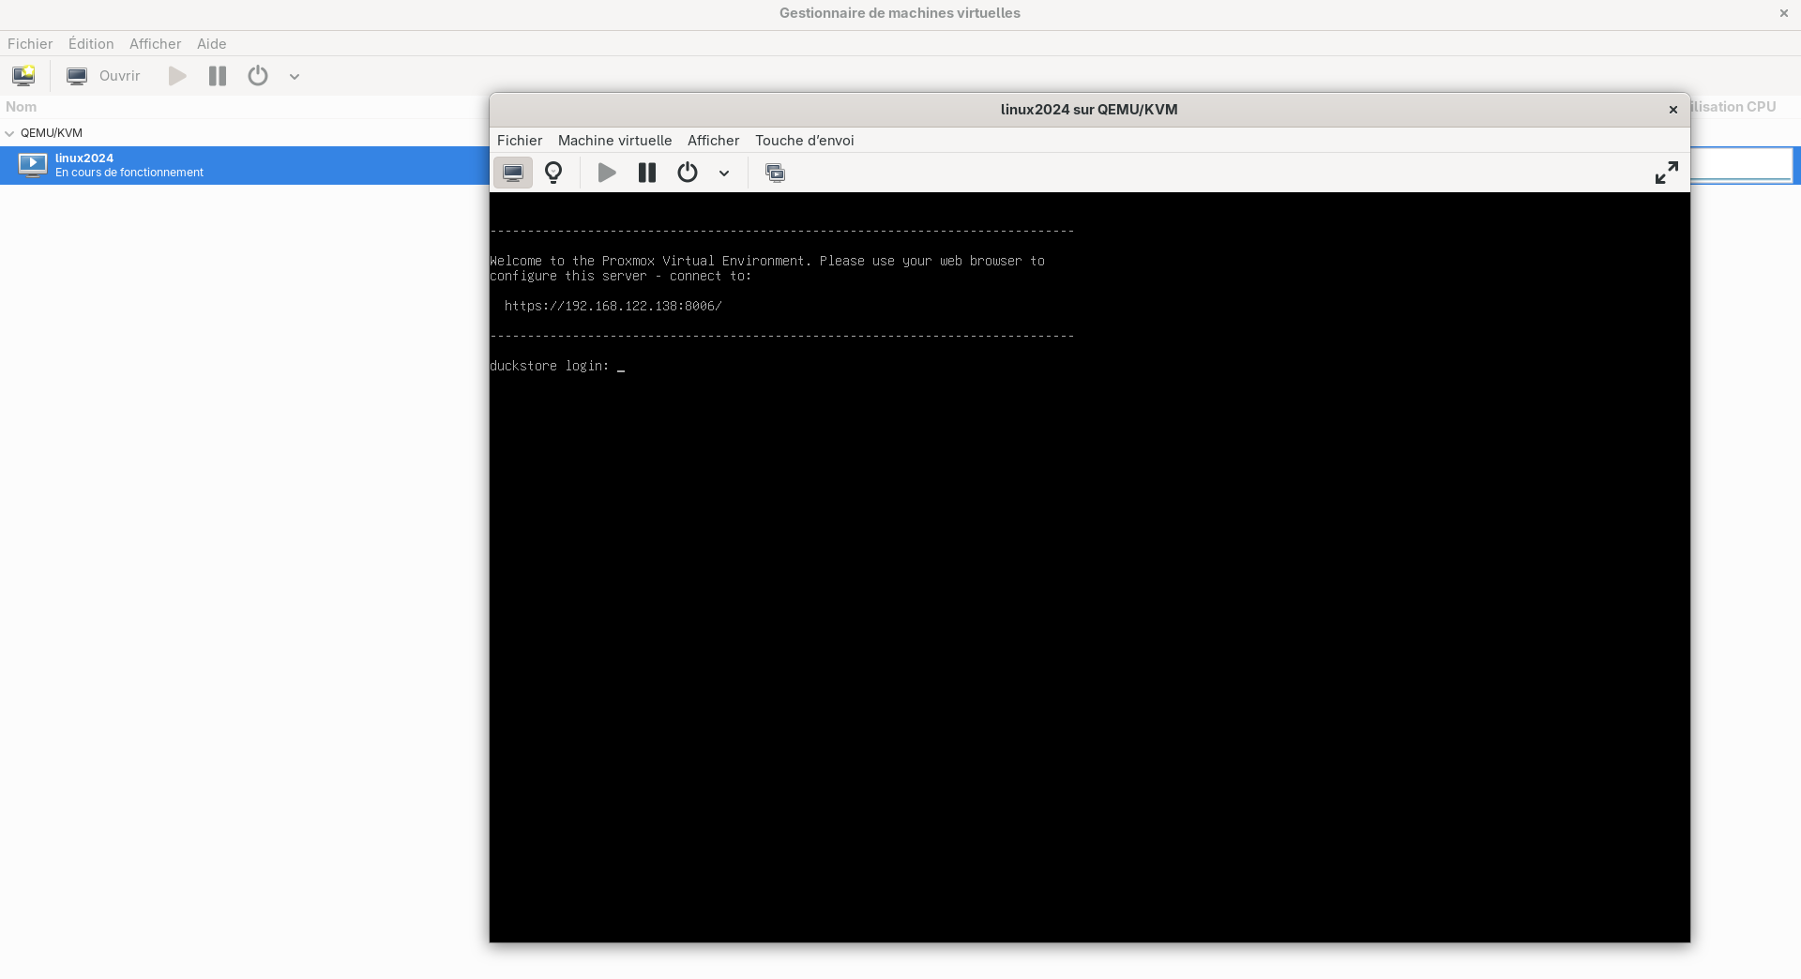
Task: Open the manage snapshots view
Action: [775, 173]
